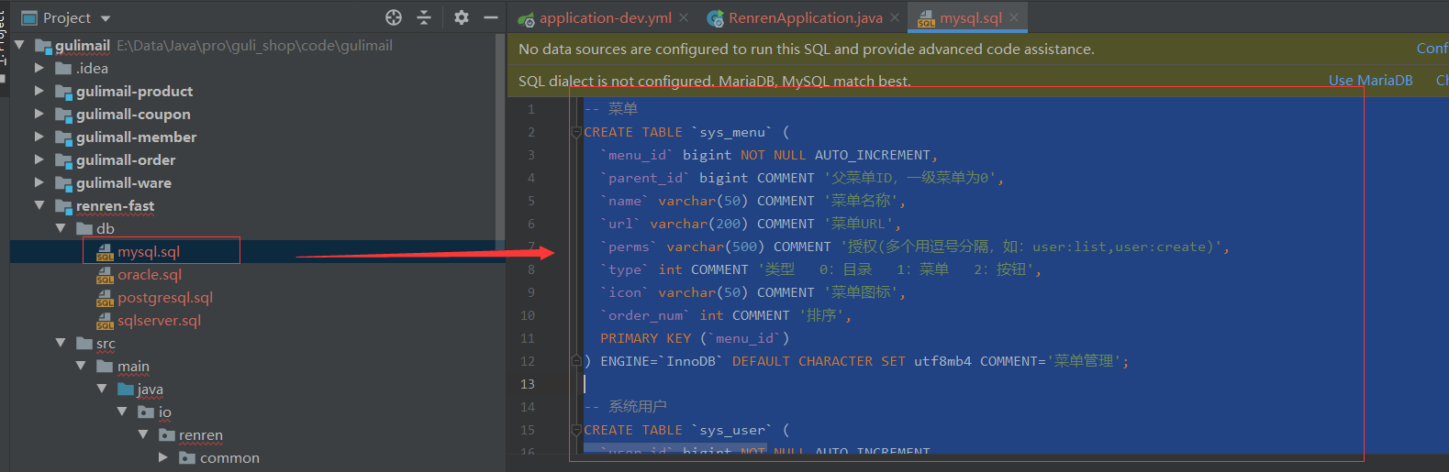Expand the gulimall-ware module
1449x472 pixels.
click(x=39, y=182)
